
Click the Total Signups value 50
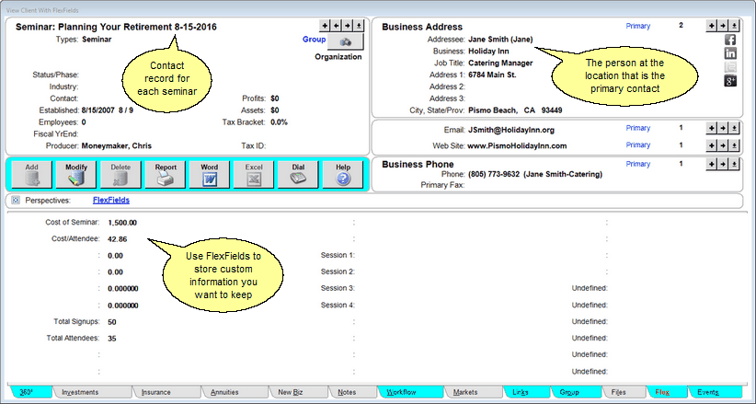pyautogui.click(x=112, y=322)
